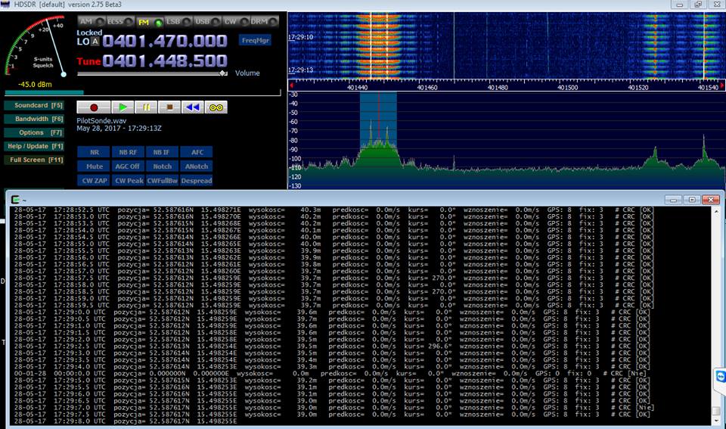The width and height of the screenshot is (726, 429).
Task: Maximize the terminal window
Action: [x=692, y=200]
